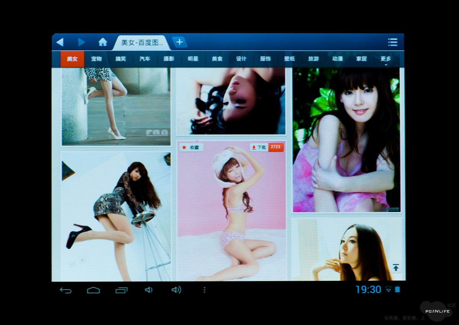Viewport: 459px width, 325px height.
Task: Switch to the 美女-百度图 browser tab
Action: coord(141,43)
